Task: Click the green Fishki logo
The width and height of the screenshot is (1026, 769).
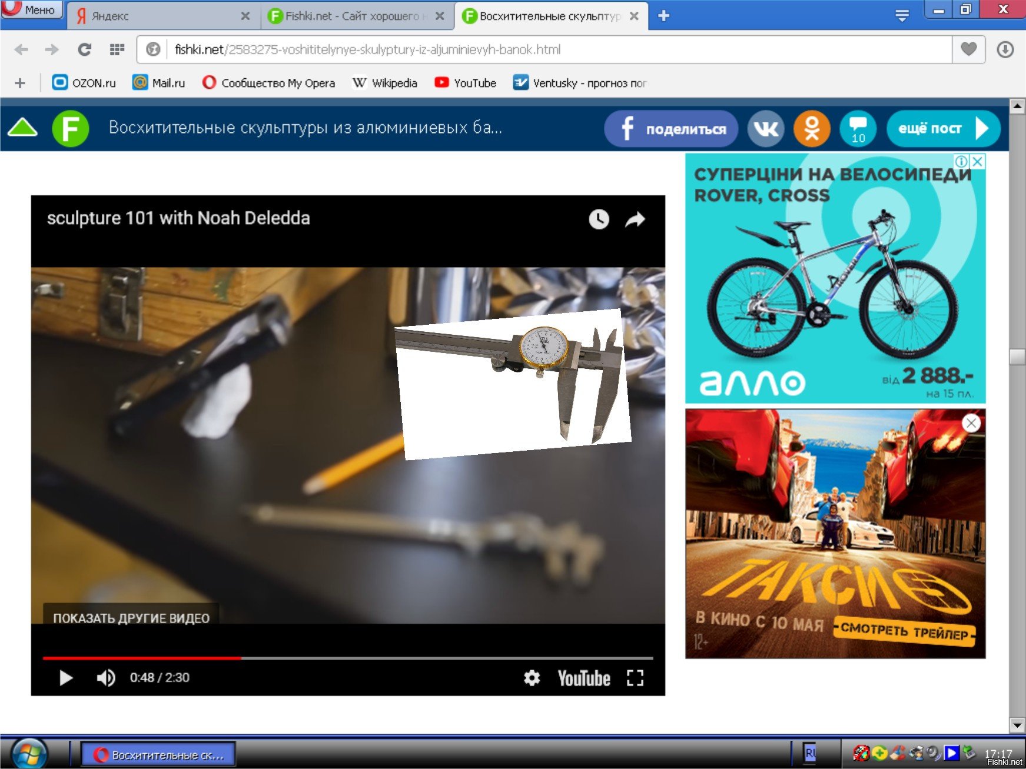Action: point(71,128)
